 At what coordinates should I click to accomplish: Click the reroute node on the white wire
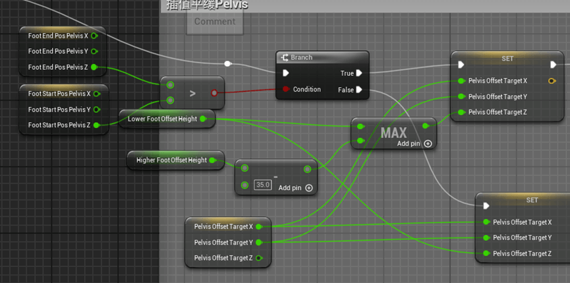[x=227, y=64]
